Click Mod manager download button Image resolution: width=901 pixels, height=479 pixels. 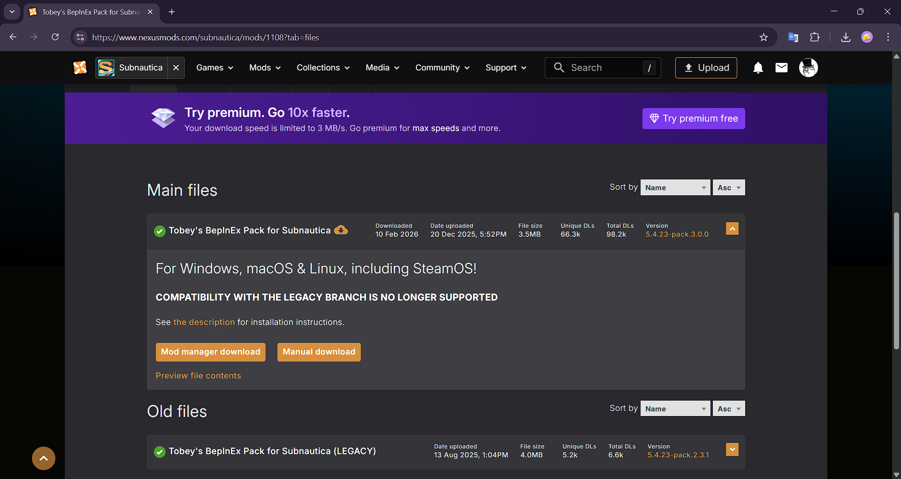211,352
